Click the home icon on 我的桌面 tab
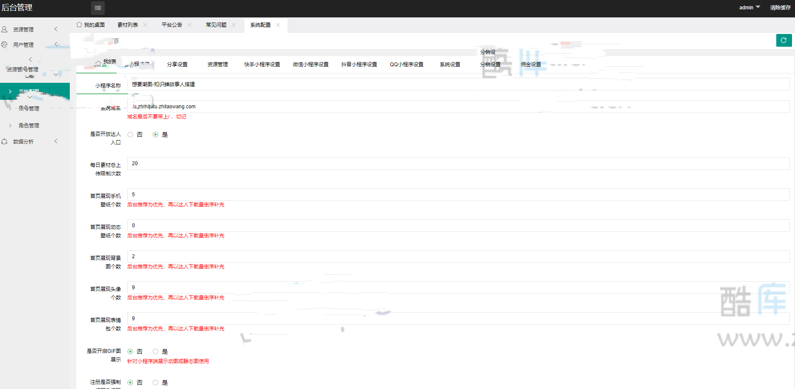795x389 pixels. pyautogui.click(x=79, y=25)
